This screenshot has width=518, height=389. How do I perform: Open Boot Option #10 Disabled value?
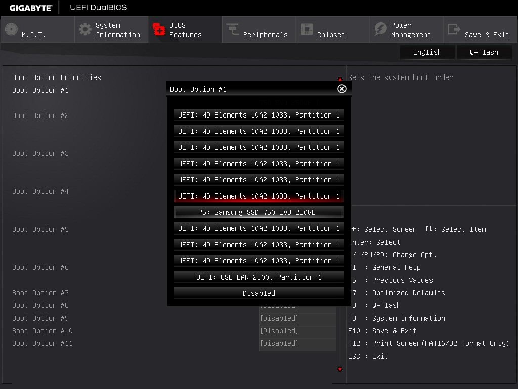coord(297,331)
